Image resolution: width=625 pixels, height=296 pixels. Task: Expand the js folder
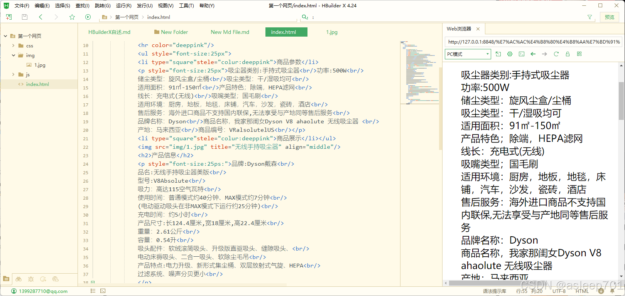tap(13, 74)
